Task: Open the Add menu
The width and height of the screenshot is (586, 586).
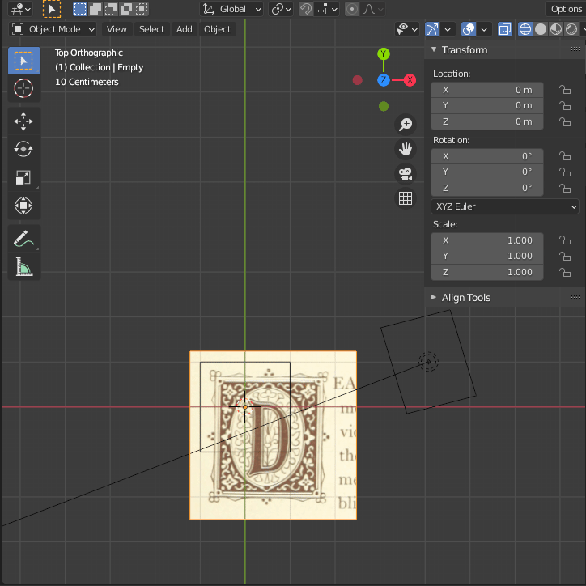Action: point(185,29)
